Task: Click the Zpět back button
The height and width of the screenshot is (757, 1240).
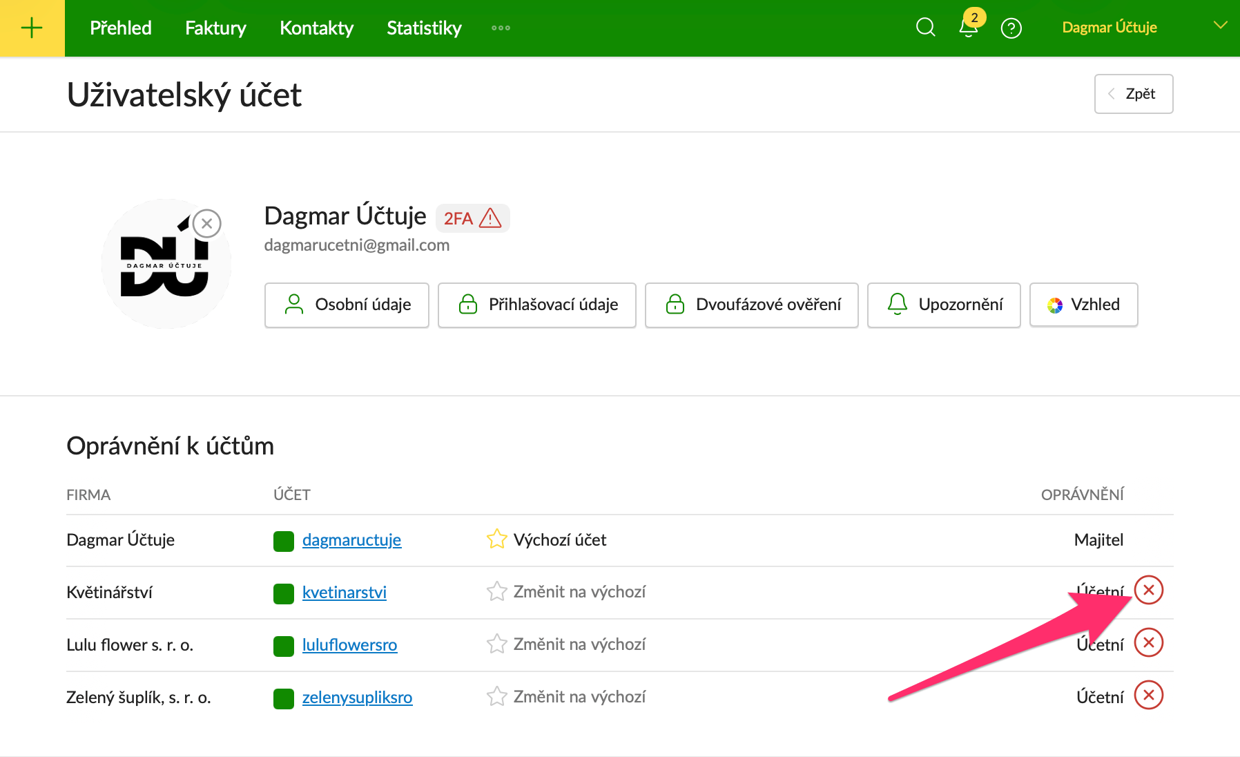Action: 1133,94
